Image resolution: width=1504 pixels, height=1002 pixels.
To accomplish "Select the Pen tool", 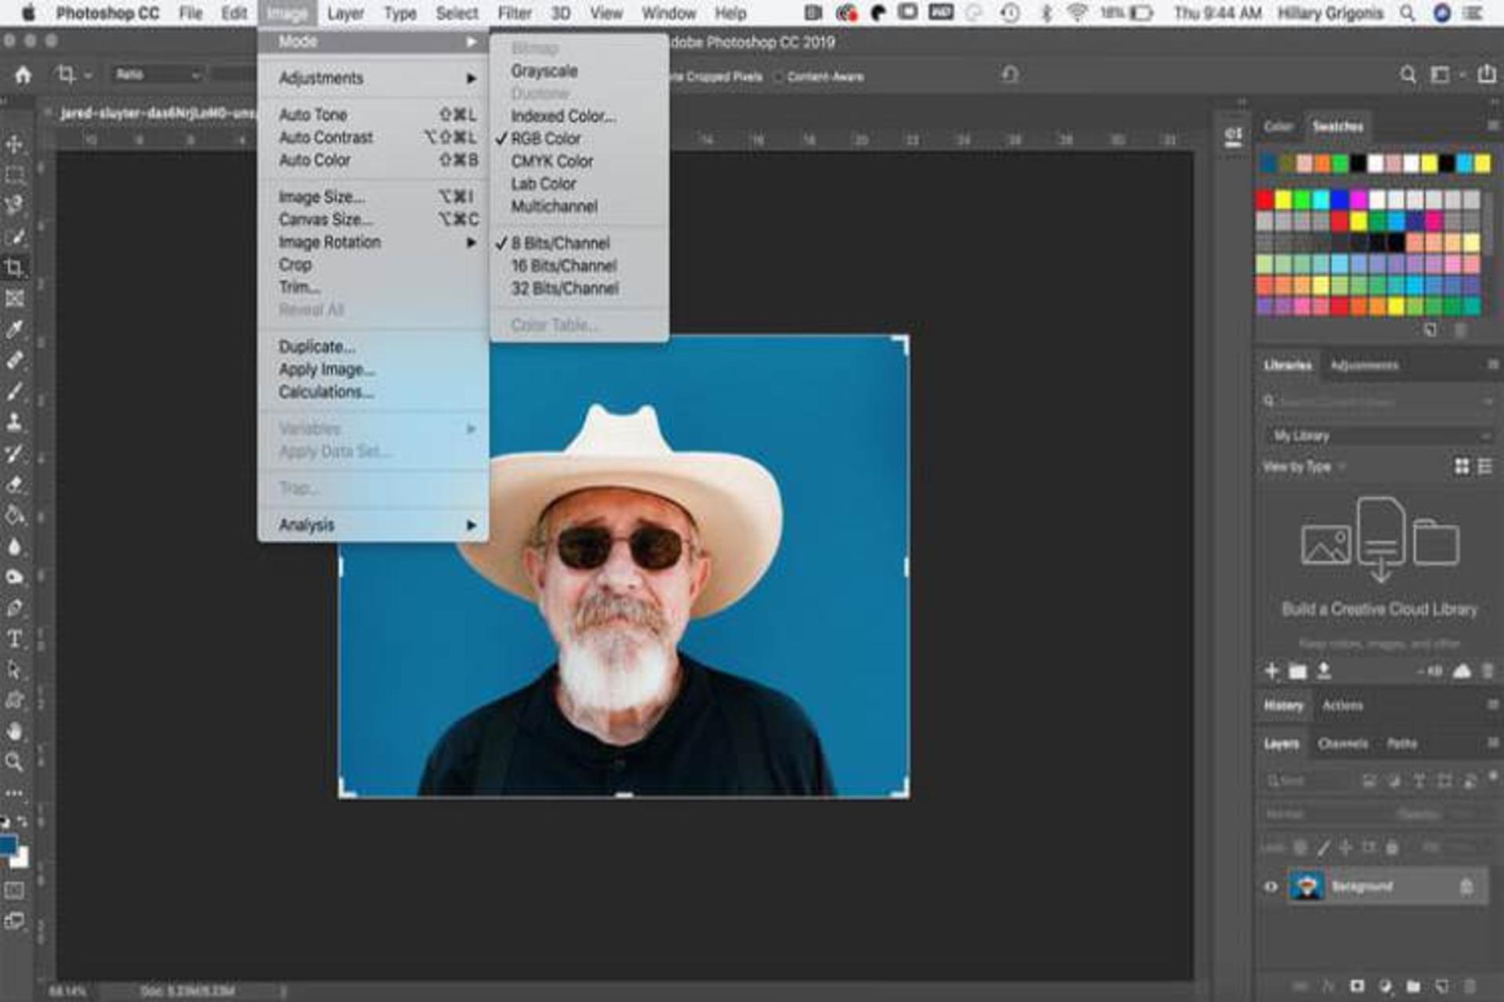I will coord(14,608).
